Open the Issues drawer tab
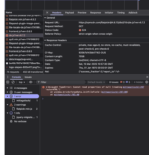This screenshot has width=149, height=155. (x=28, y=77)
